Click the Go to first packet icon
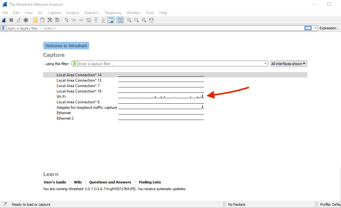341x208 pixels. click(96, 20)
